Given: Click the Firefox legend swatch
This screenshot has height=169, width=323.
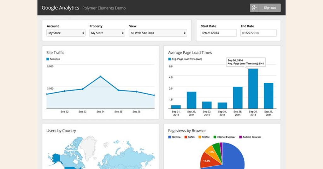Looking at the screenshot, I should 200,137.
